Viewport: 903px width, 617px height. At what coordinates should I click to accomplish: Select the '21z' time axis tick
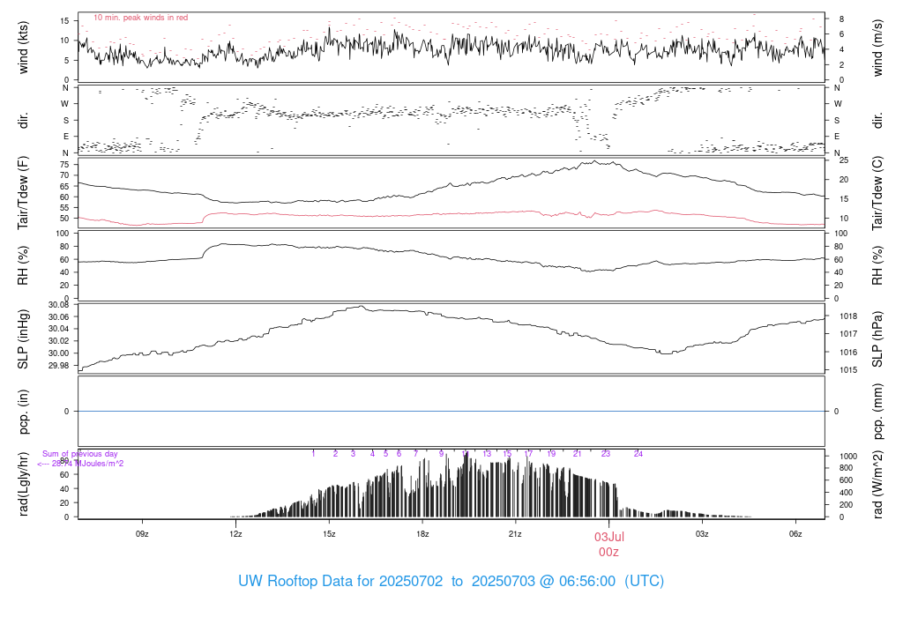515,534
